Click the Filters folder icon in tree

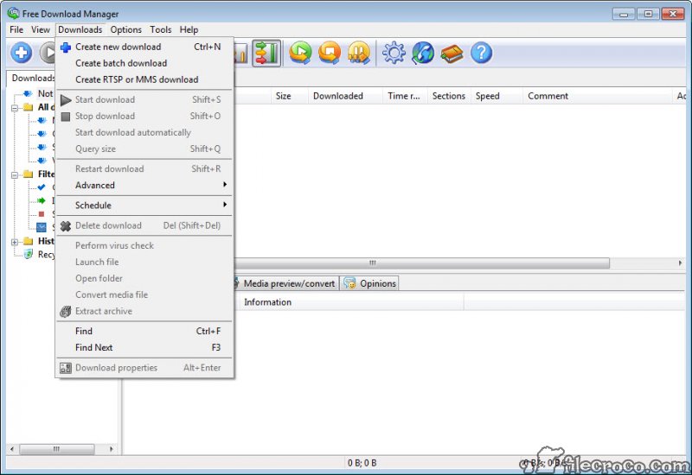click(x=29, y=174)
